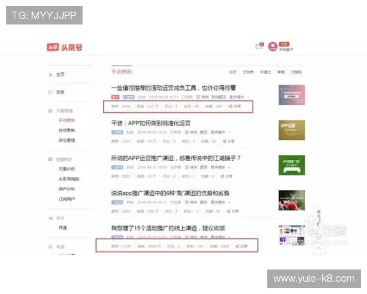Open thumbnail of 6种渠道优势和劣势 article
The width and height of the screenshot is (367, 294).
tap(292, 200)
